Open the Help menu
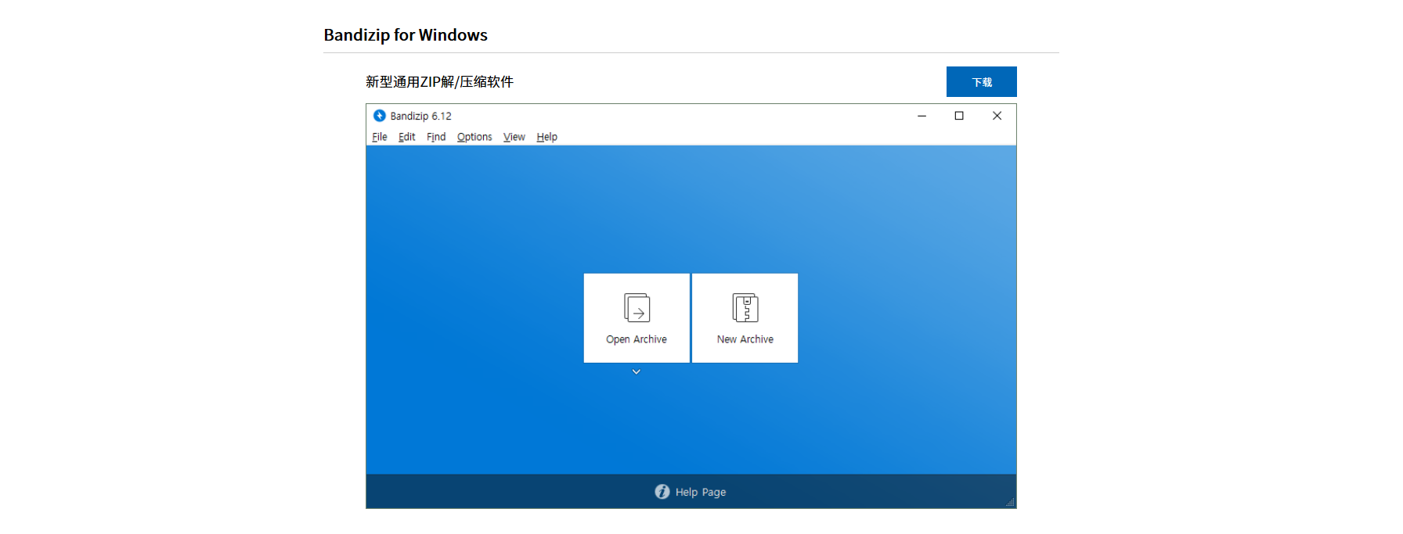Image resolution: width=1403 pixels, height=534 pixels. click(547, 137)
